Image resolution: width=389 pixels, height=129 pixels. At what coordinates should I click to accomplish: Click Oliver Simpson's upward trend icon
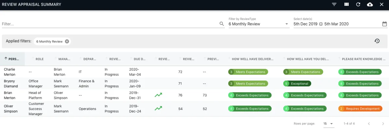pyautogui.click(x=158, y=109)
